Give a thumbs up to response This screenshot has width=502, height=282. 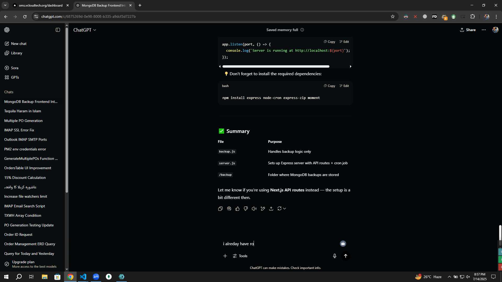coord(237,209)
